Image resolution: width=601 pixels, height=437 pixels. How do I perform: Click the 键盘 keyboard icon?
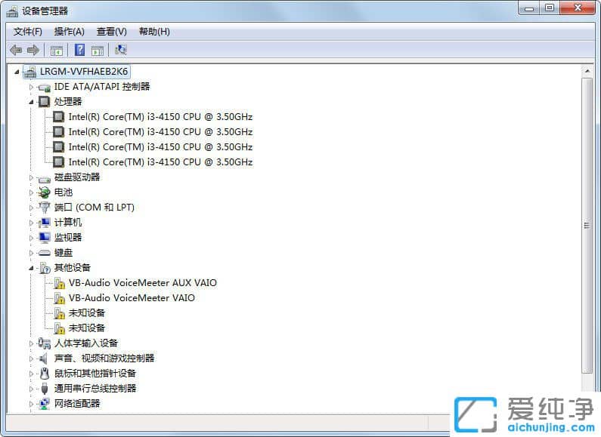(45, 253)
